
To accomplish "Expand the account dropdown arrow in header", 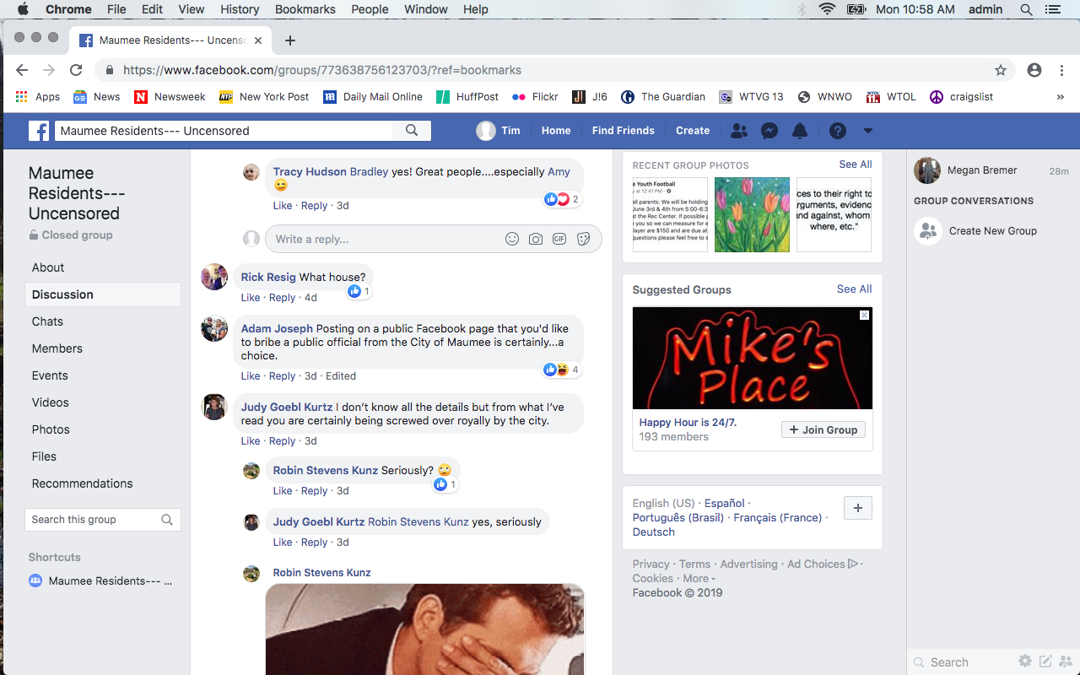I will (867, 131).
